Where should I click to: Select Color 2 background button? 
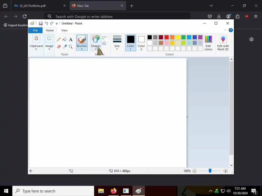pyautogui.click(x=141, y=43)
